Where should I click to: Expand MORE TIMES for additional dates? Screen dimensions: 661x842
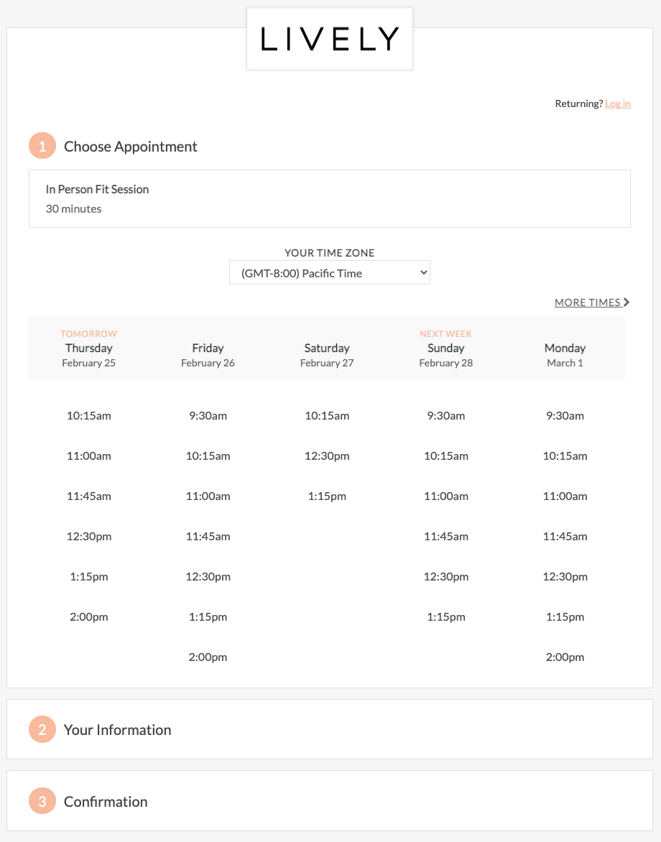pos(586,302)
